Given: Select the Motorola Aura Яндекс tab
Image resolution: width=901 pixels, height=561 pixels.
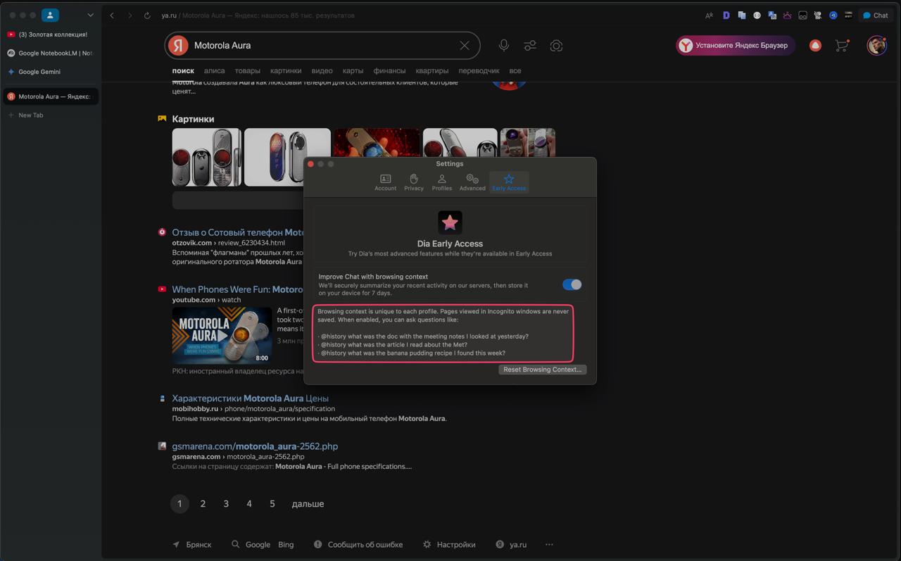Looking at the screenshot, I should pos(51,96).
